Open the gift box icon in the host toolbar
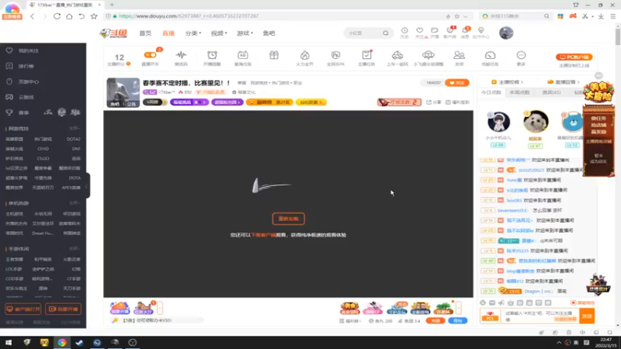The width and height of the screenshot is (621, 349). click(274, 55)
